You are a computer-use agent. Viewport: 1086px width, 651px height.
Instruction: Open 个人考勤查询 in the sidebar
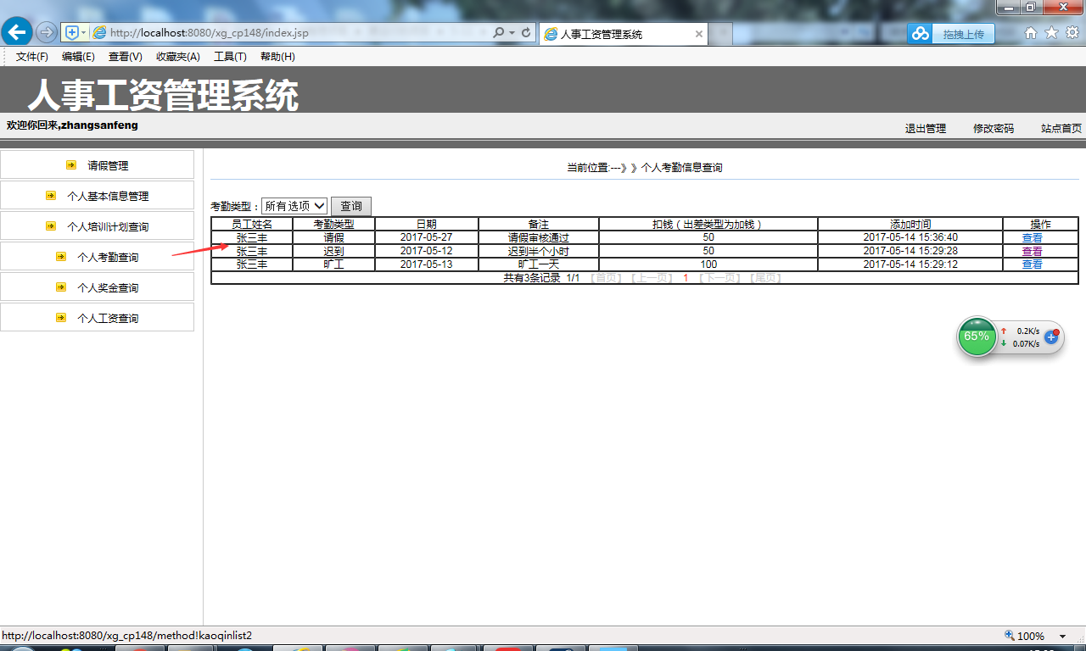point(108,258)
